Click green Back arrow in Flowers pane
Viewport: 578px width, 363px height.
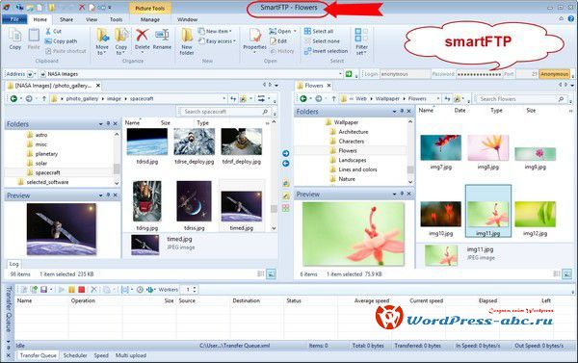(303, 99)
